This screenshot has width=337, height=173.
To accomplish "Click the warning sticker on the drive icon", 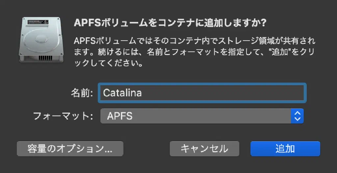I will click(38, 22).
